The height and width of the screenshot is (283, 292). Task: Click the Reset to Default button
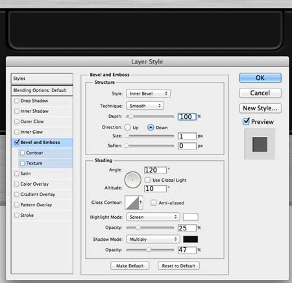pyautogui.click(x=178, y=265)
